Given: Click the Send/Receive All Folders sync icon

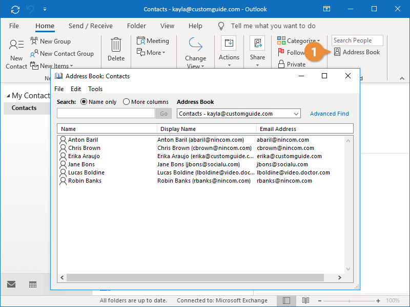Looking at the screenshot, I should tap(15, 9).
